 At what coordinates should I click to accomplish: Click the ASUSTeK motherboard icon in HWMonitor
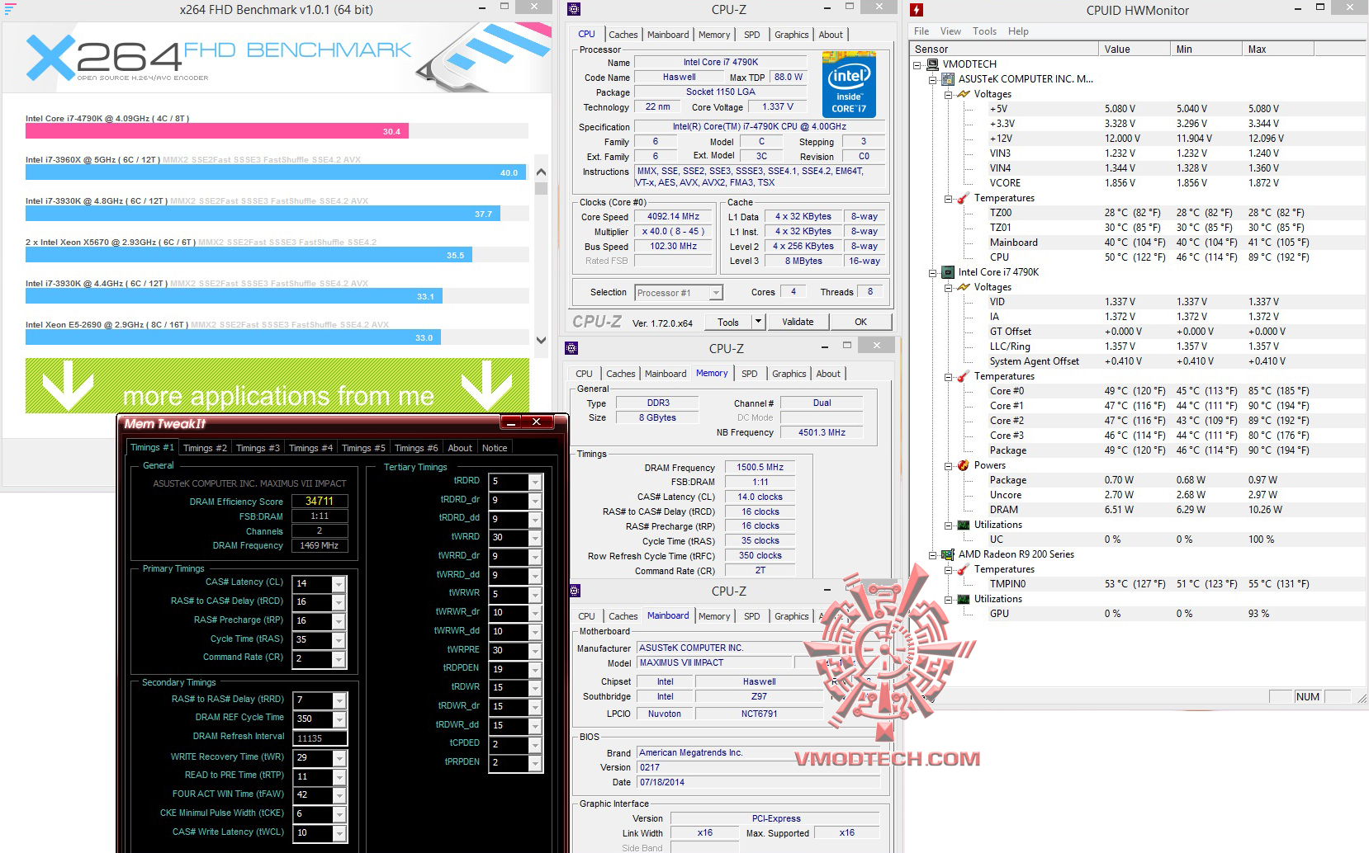click(949, 79)
